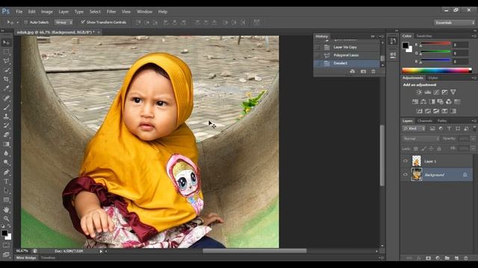Hide the Background layer eye icon
Image resolution: width=478 pixels, height=268 pixels.
coord(406,175)
